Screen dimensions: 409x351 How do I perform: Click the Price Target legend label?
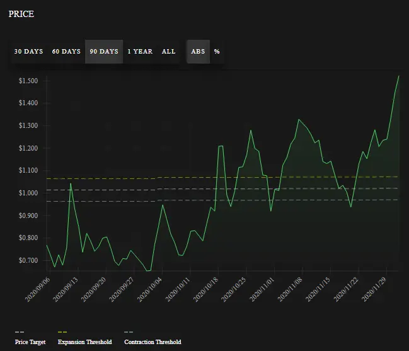[x=30, y=342]
